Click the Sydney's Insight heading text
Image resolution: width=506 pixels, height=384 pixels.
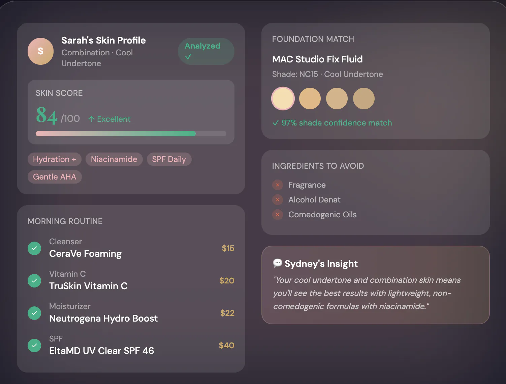(321, 264)
